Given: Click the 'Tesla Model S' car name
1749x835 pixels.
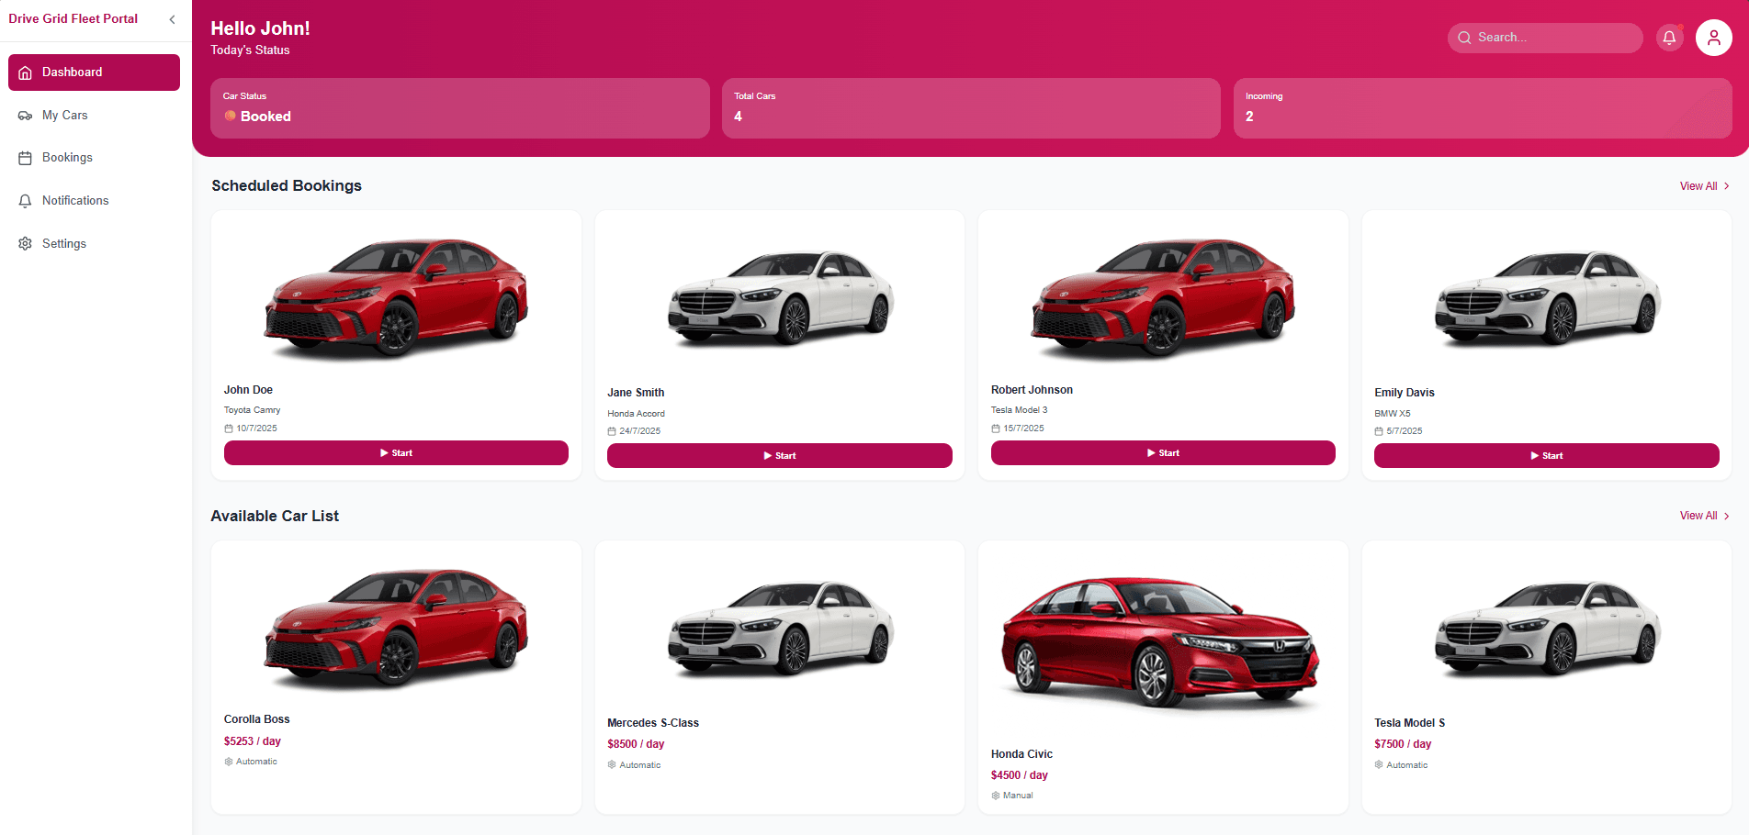Looking at the screenshot, I should [x=1409, y=723].
